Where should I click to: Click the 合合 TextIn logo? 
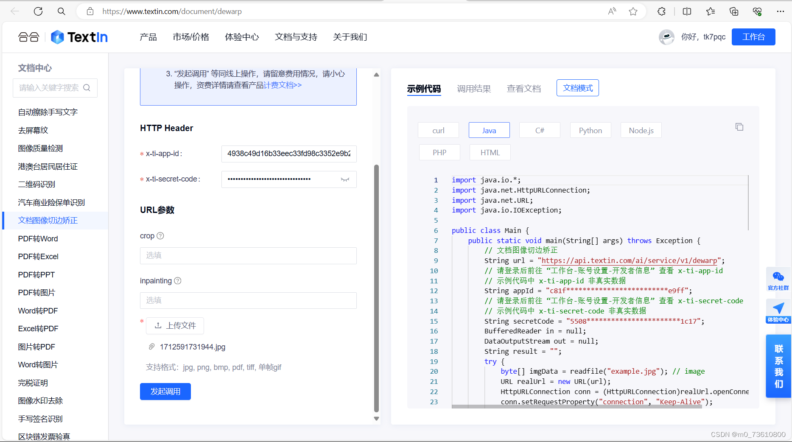click(x=62, y=37)
